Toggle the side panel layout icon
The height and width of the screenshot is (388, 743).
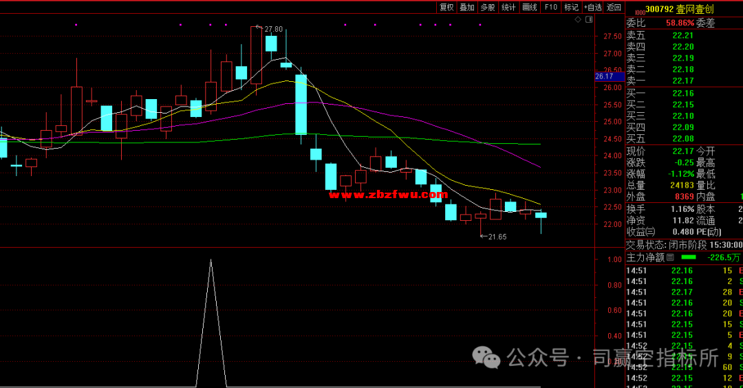tap(589, 19)
